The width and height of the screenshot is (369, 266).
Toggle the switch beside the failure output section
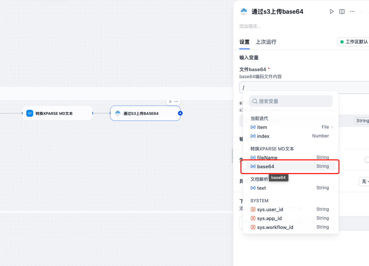[367, 160]
